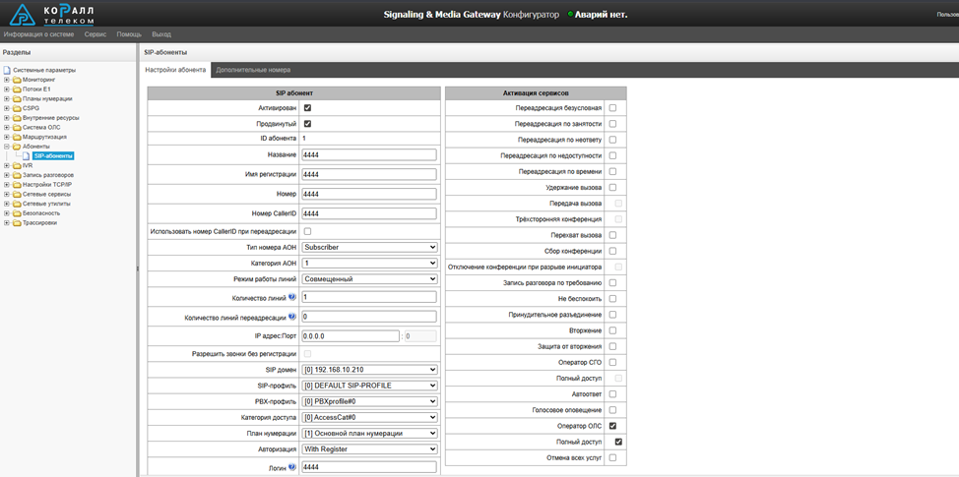Open the Сервис menu

tap(96, 33)
